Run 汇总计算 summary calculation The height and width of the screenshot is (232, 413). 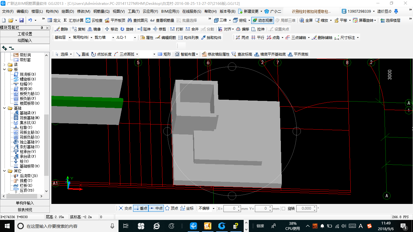[73, 20]
